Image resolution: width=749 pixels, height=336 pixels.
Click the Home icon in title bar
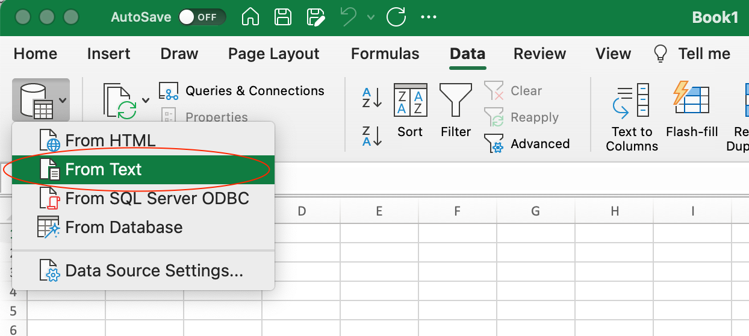click(x=250, y=17)
